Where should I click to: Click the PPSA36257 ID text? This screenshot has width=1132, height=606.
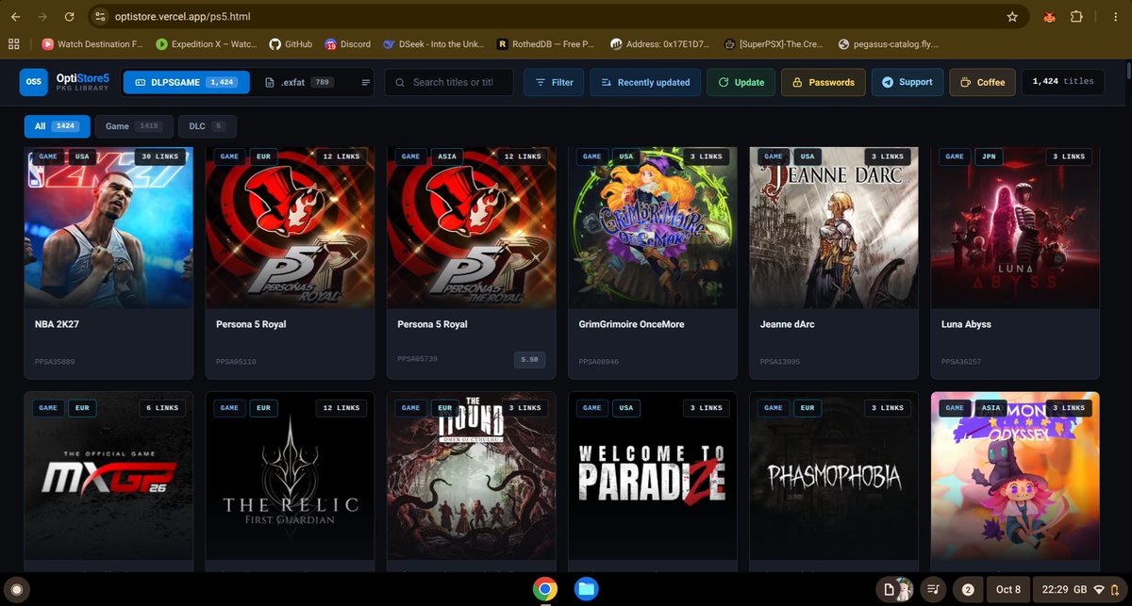(961, 361)
